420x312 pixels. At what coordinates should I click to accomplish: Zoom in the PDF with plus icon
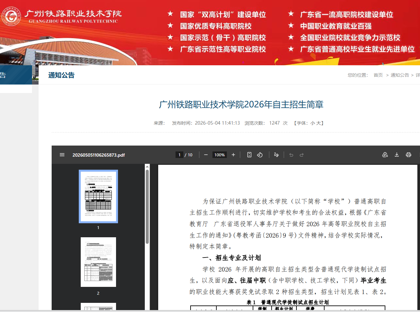tap(233, 155)
